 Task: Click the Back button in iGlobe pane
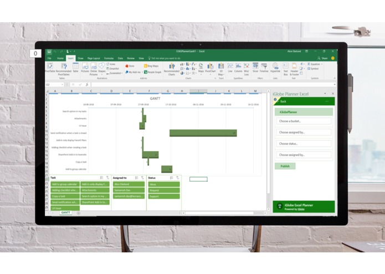[x=283, y=102]
